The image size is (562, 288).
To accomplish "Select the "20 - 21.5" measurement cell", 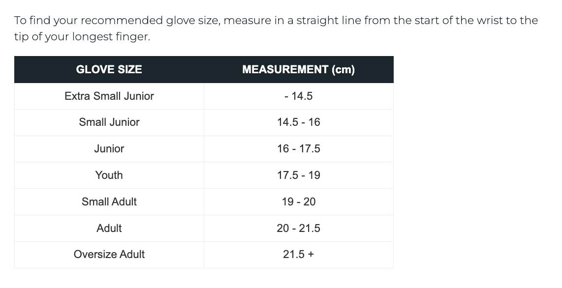I will [298, 229].
